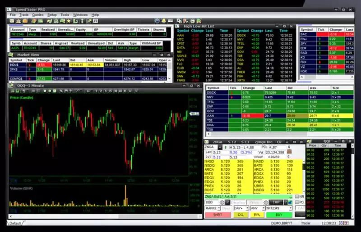Viewport: 361px width, 232px height.
Task: Open the DAY+ time-in-force dropdown
Action: pos(247,208)
